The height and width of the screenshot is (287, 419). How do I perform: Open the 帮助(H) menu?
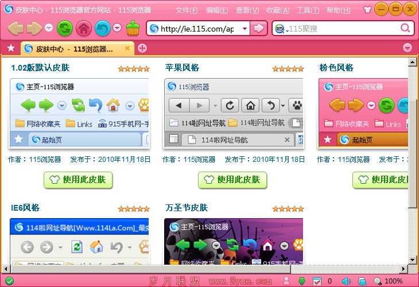(x=338, y=10)
